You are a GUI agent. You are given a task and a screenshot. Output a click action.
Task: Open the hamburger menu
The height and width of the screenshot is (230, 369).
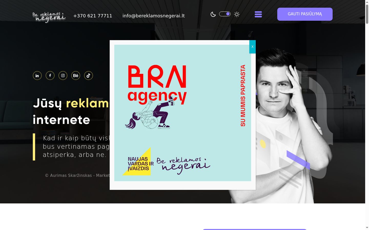tap(258, 14)
